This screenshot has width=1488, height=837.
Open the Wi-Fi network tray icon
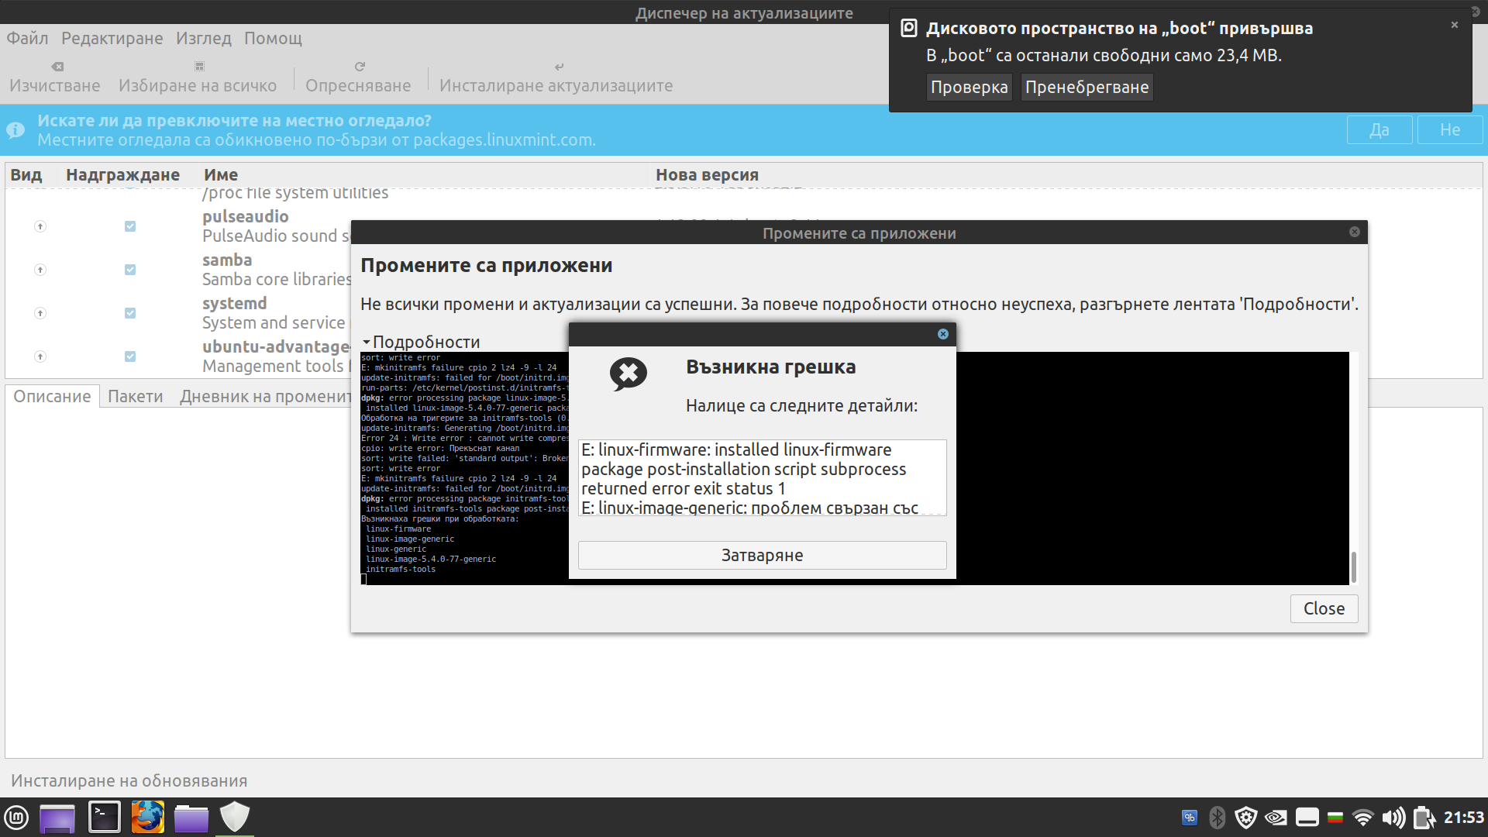click(1362, 818)
